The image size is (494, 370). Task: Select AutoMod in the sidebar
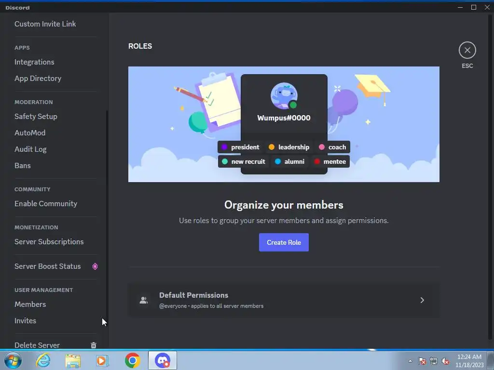coord(30,133)
